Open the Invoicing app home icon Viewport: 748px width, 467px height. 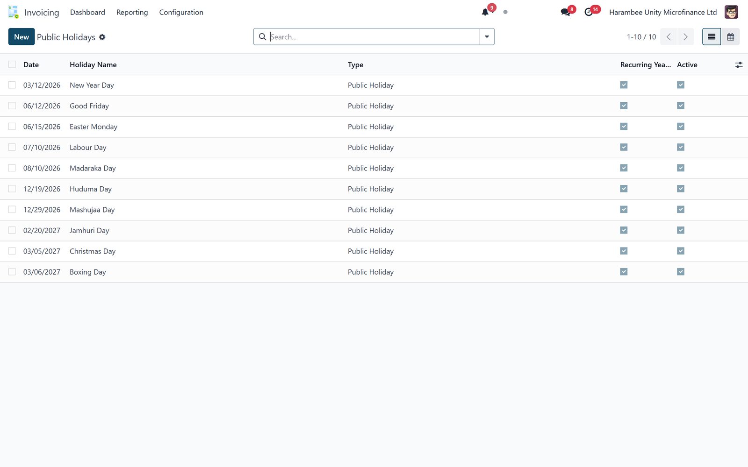[13, 12]
